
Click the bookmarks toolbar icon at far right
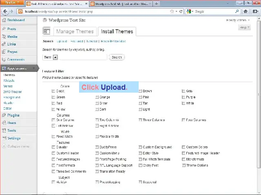point(255,11)
